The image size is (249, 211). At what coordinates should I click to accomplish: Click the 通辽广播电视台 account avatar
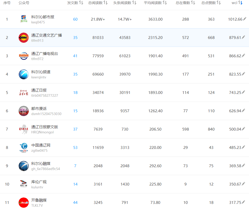[24, 56]
